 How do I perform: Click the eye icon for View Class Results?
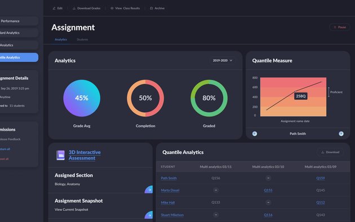112,8
